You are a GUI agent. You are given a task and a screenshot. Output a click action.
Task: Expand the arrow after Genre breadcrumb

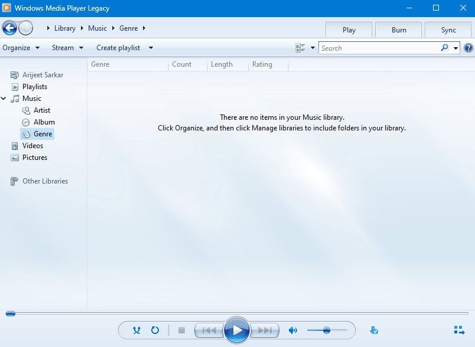click(144, 28)
